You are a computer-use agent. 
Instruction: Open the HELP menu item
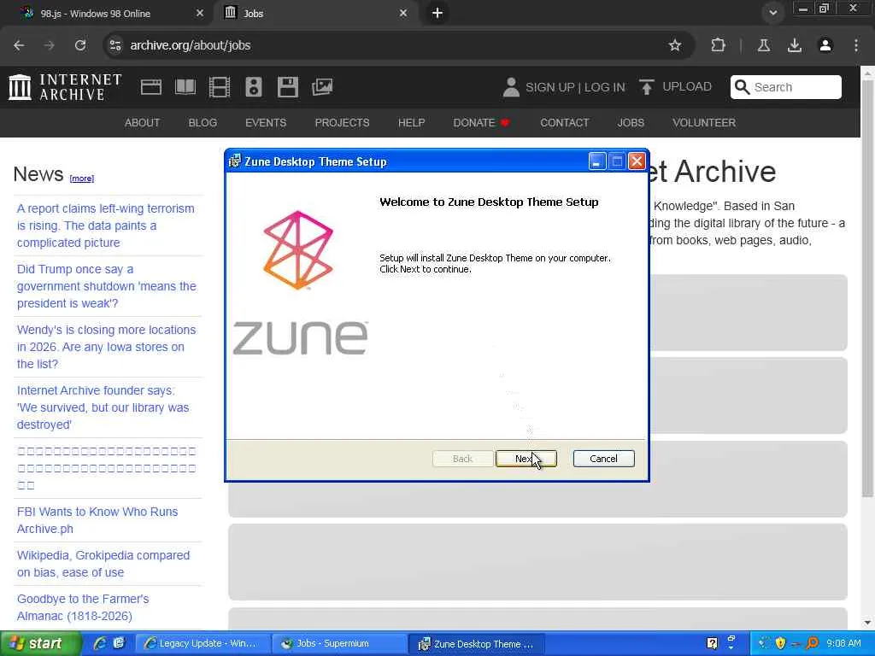point(411,123)
